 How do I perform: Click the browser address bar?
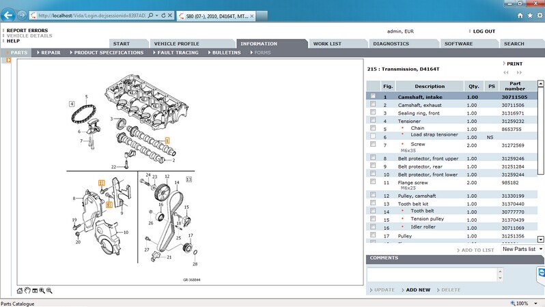pos(92,15)
